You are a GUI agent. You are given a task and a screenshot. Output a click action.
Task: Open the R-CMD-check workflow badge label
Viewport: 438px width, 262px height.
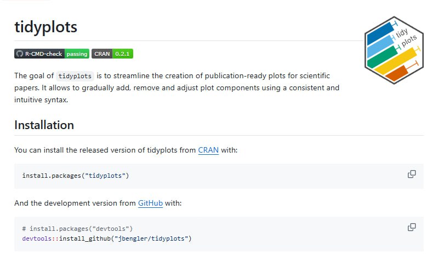pyautogui.click(x=43, y=54)
